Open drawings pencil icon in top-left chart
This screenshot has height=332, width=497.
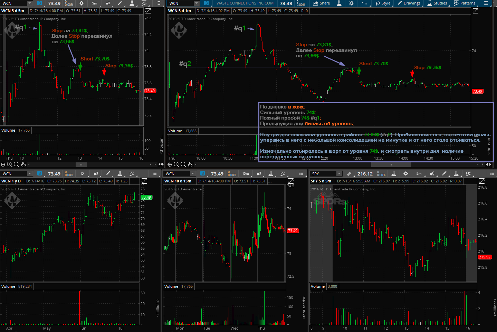click(120, 3)
